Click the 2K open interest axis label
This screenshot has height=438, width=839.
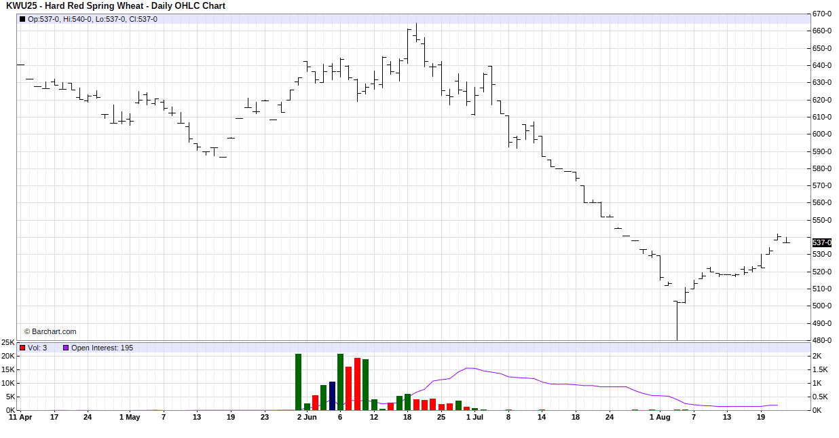pos(817,356)
